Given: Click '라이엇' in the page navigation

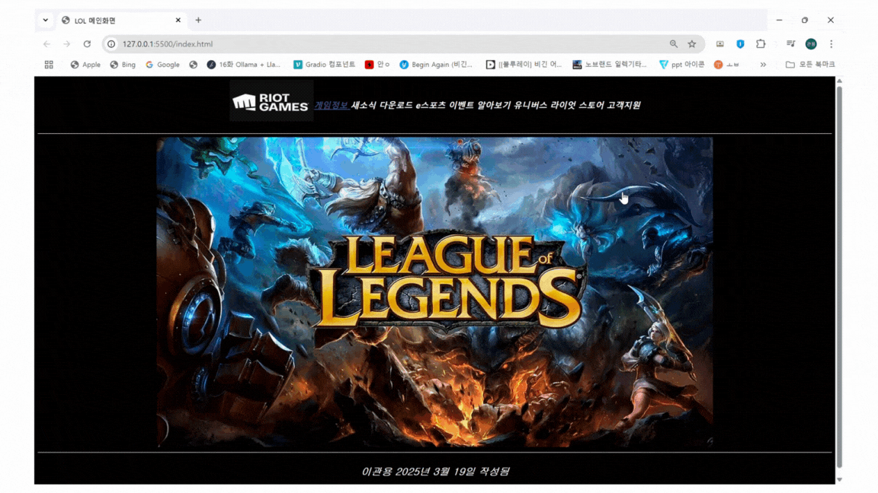Looking at the screenshot, I should (562, 105).
